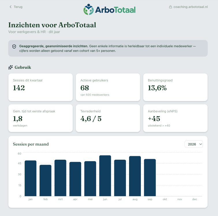Click the jul bar in the chart
The image size is (218, 216).
point(120,178)
